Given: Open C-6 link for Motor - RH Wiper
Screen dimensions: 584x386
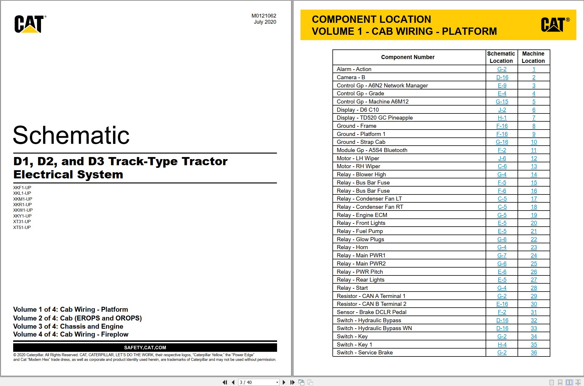Looking at the screenshot, I should click(x=502, y=166).
